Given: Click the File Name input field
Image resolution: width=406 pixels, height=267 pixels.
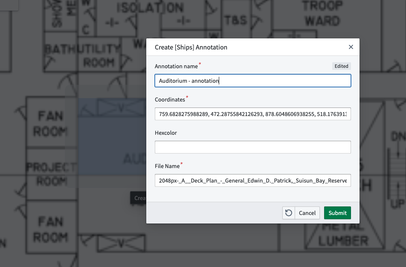Looking at the screenshot, I should 253,180.
